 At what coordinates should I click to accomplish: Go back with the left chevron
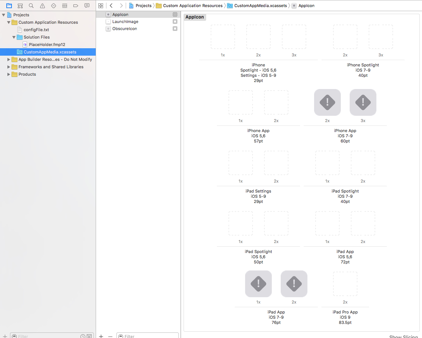click(111, 6)
